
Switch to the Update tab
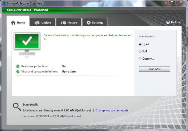click(x=43, y=22)
